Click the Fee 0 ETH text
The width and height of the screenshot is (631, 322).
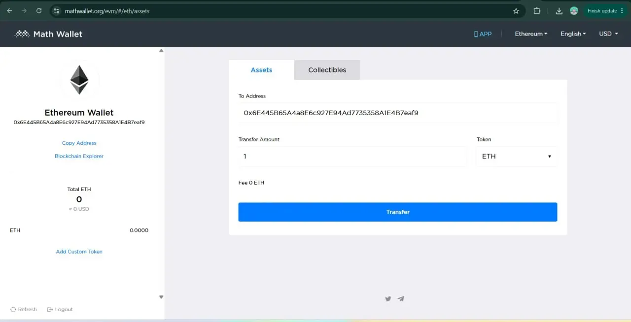[x=251, y=183]
